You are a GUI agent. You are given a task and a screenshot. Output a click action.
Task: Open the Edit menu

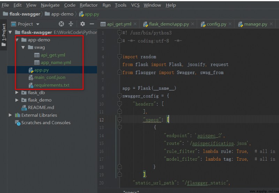coord(17,5)
